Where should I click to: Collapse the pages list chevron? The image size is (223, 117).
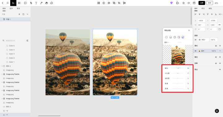tap(28, 14)
